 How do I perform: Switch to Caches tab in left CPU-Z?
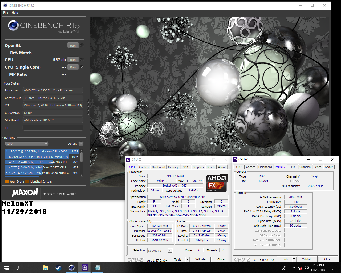click(x=144, y=167)
